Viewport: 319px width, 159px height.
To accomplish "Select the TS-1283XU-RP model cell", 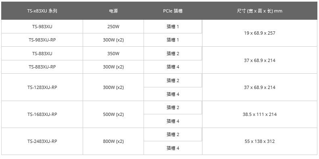I will [42, 87].
